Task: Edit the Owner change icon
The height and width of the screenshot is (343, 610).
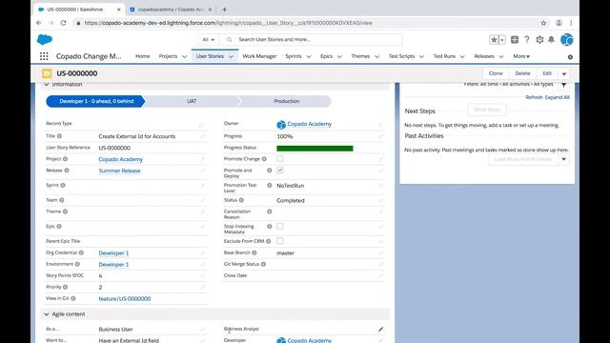Action: [x=380, y=125]
